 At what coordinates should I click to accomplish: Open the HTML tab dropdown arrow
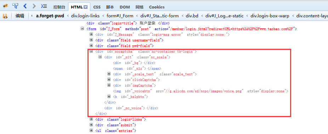(85, 7)
